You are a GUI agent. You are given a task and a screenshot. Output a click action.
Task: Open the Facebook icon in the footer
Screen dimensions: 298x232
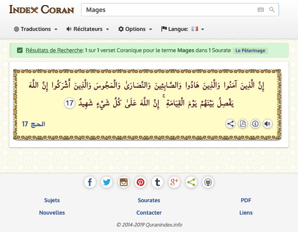pyautogui.click(x=90, y=182)
